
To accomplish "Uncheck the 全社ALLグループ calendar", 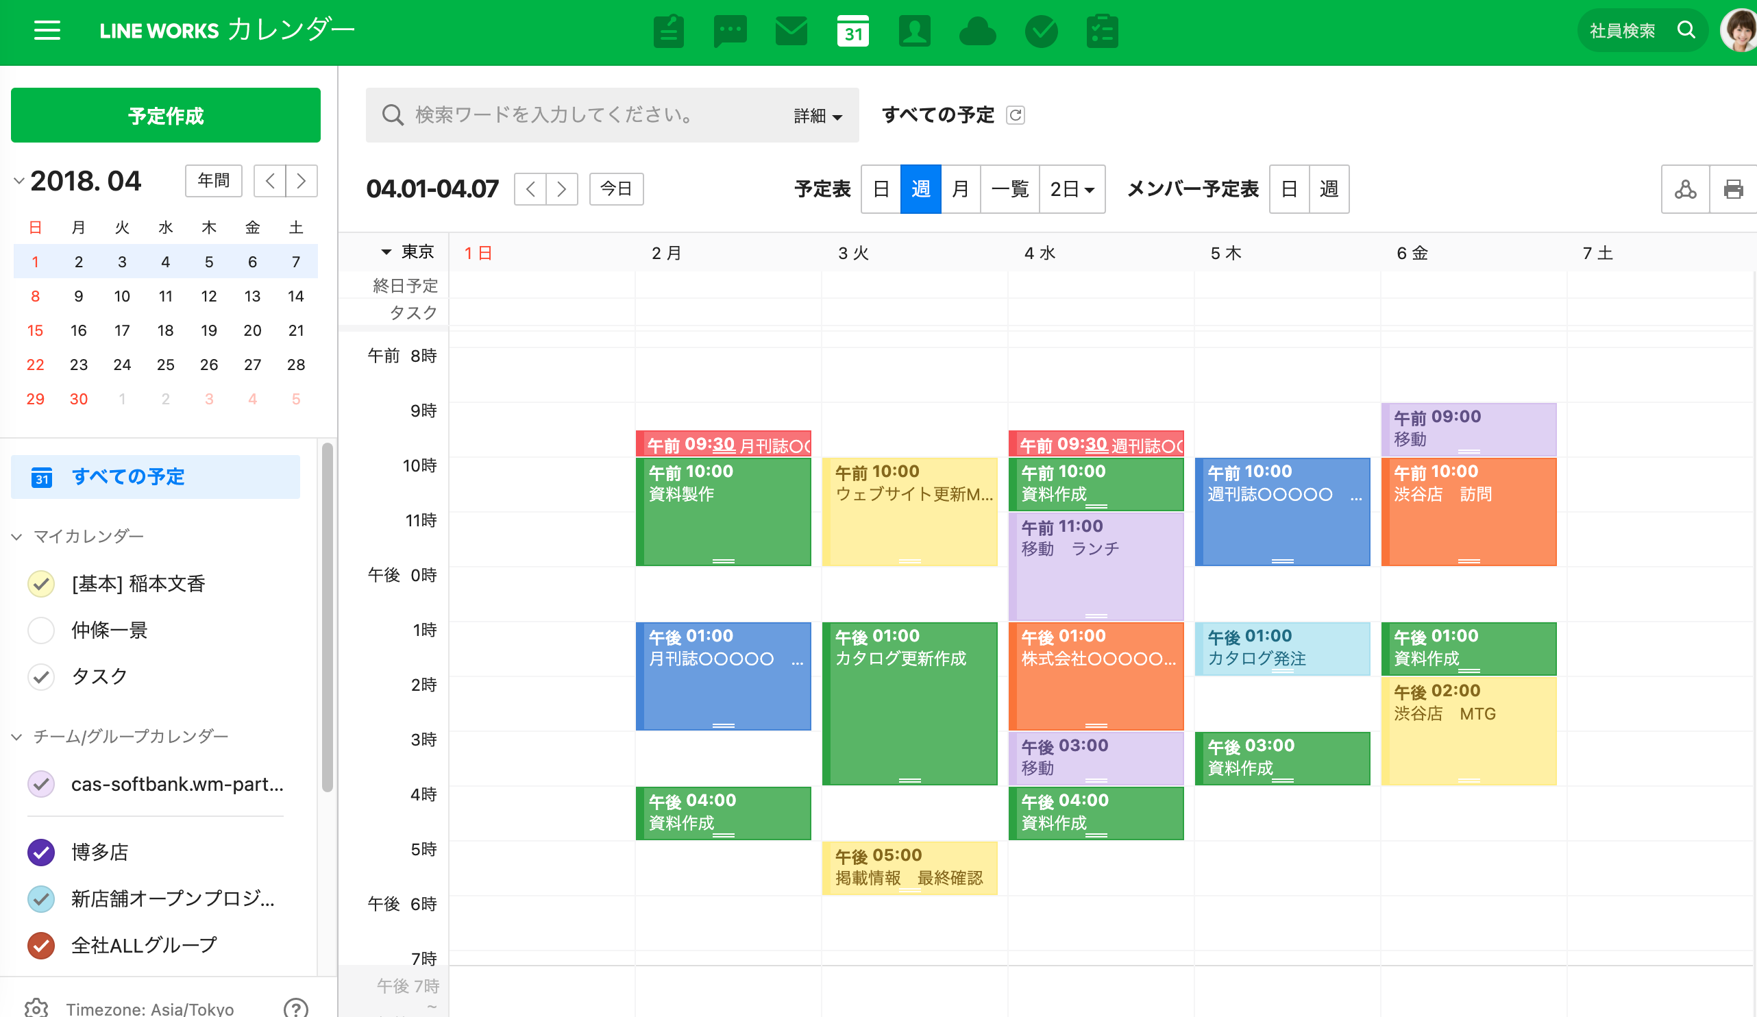I will (x=41, y=945).
